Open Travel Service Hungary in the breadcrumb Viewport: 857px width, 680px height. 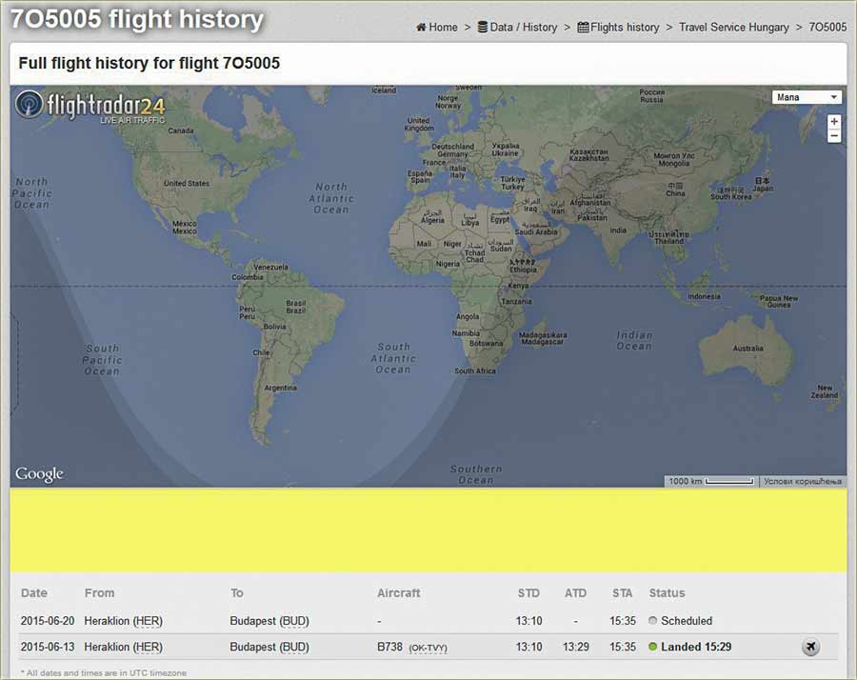click(733, 28)
